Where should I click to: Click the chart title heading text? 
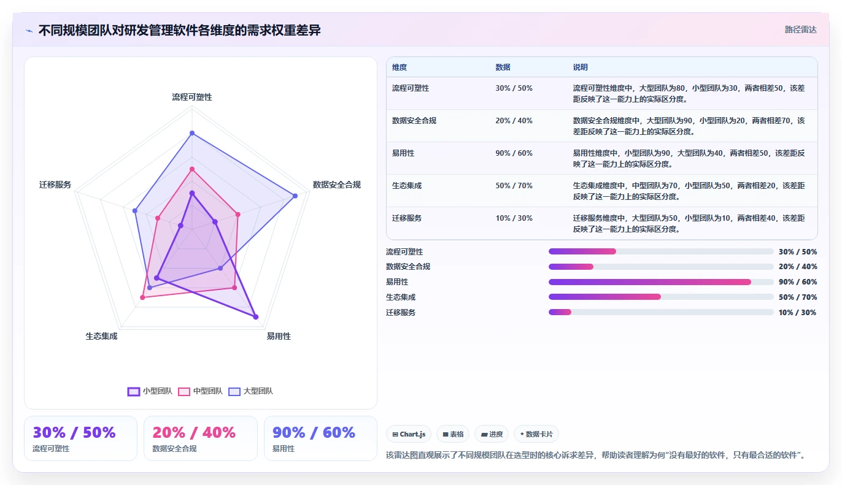point(179,30)
